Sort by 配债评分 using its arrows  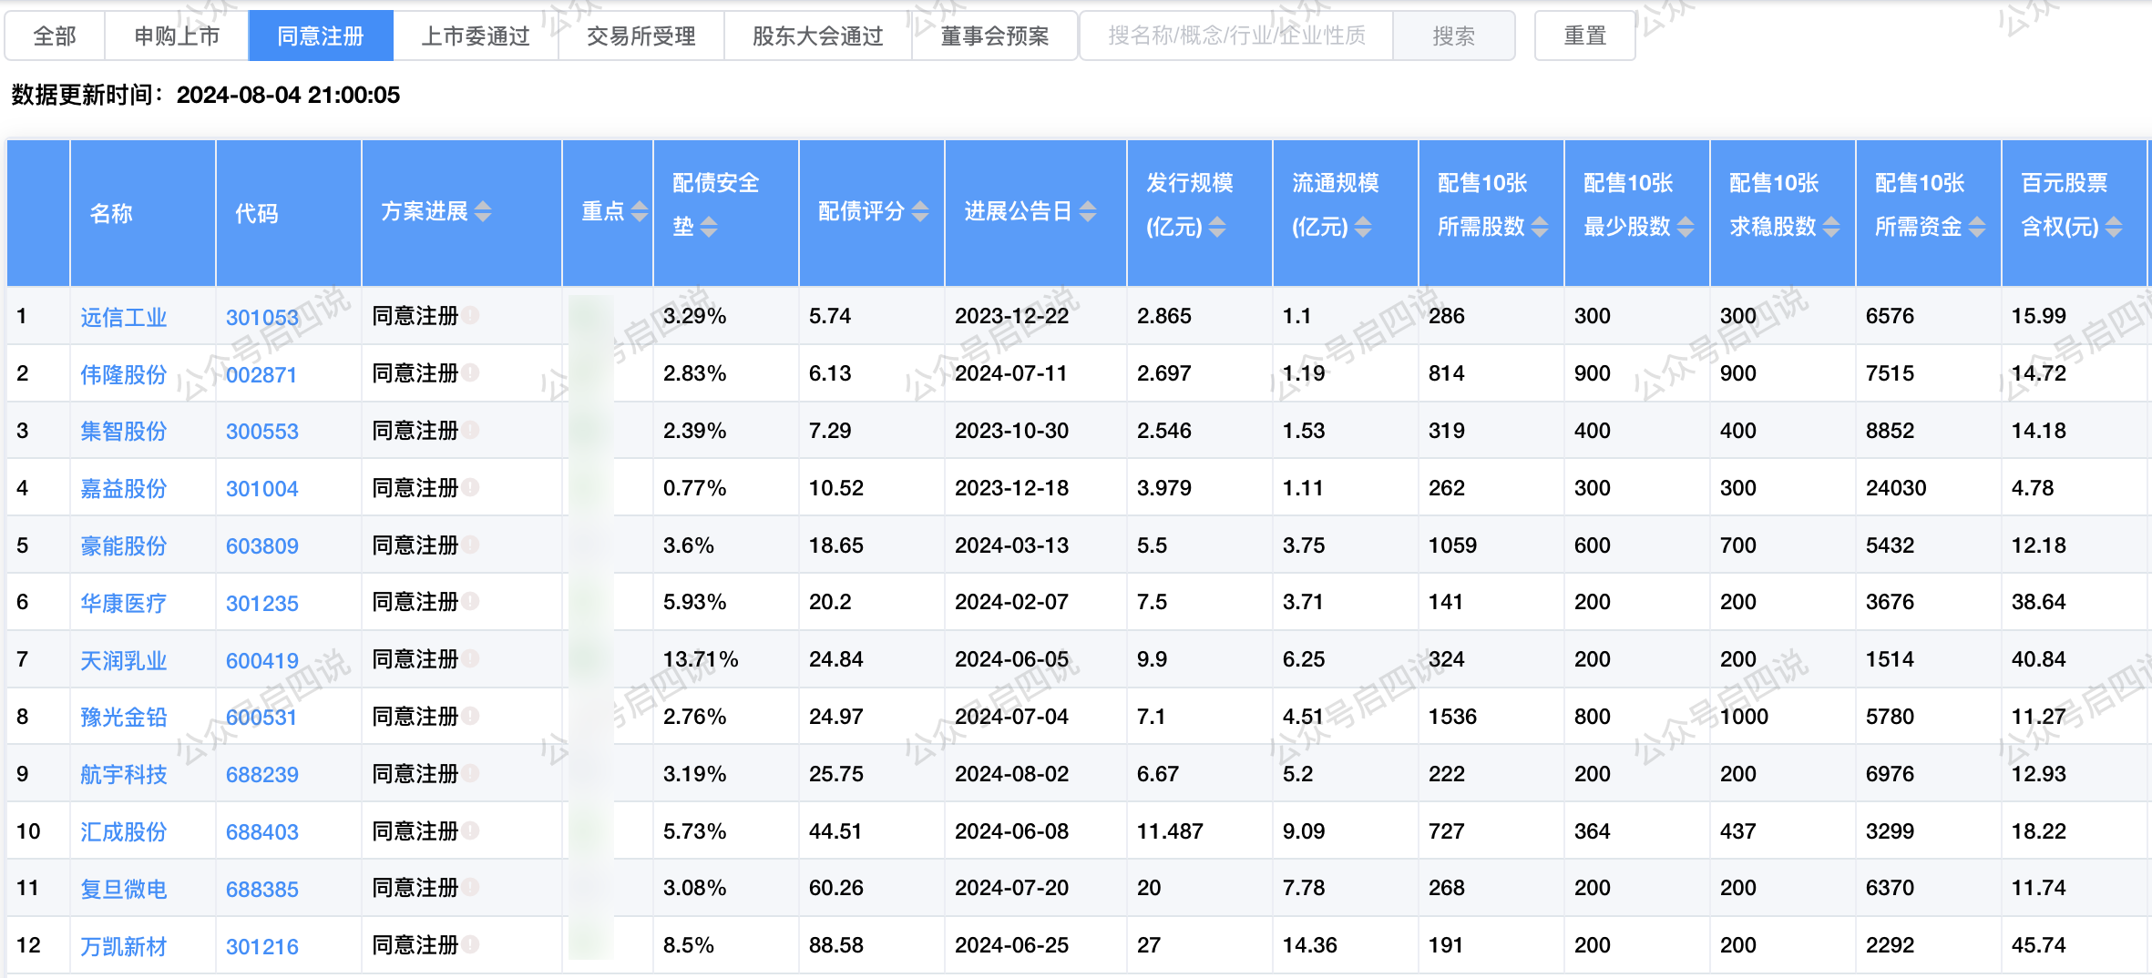pos(920,212)
